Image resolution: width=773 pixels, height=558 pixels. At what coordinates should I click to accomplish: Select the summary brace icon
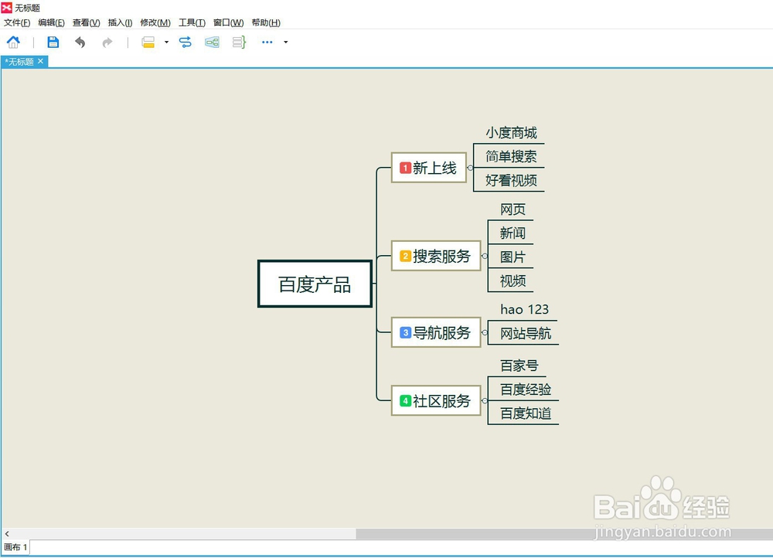click(x=238, y=42)
